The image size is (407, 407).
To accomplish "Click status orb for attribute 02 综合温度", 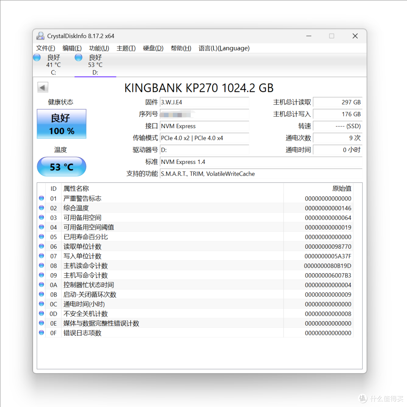I will [x=41, y=208].
